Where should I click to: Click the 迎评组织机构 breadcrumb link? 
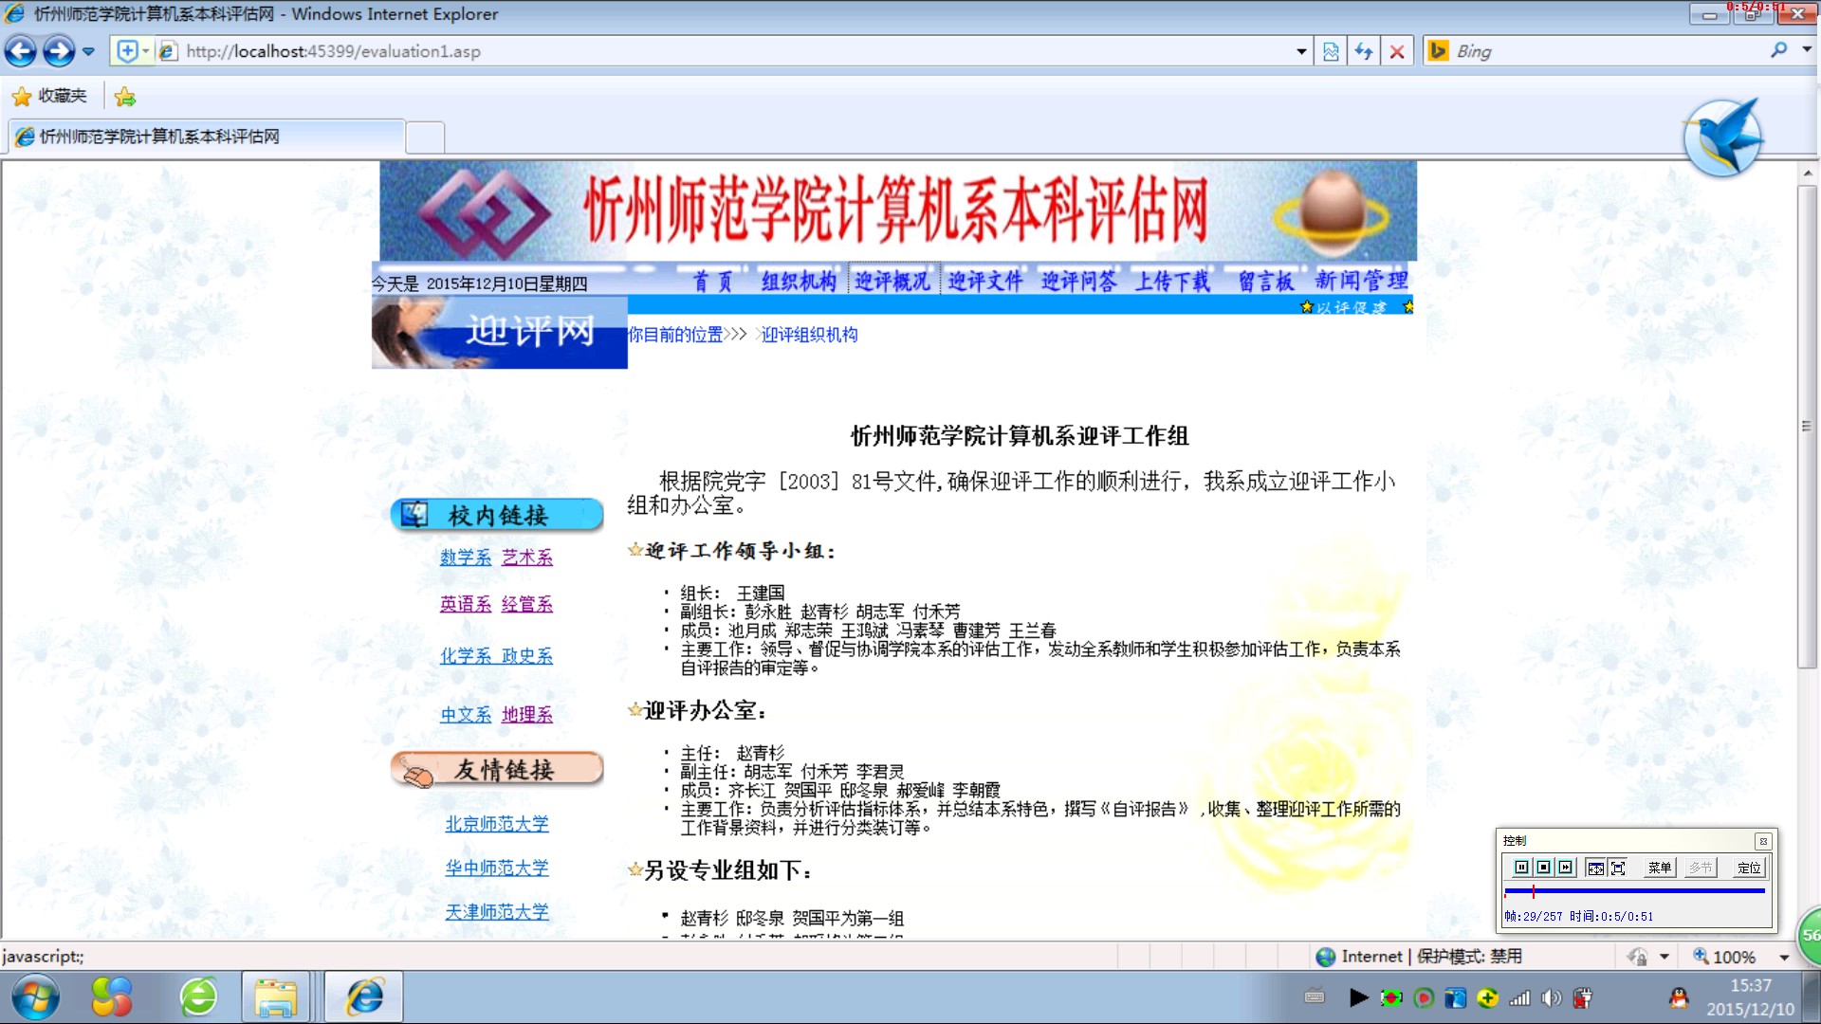tap(810, 335)
